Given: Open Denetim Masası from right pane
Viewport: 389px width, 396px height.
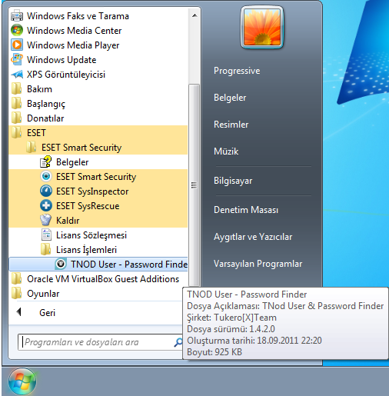Looking at the screenshot, I should [x=246, y=210].
